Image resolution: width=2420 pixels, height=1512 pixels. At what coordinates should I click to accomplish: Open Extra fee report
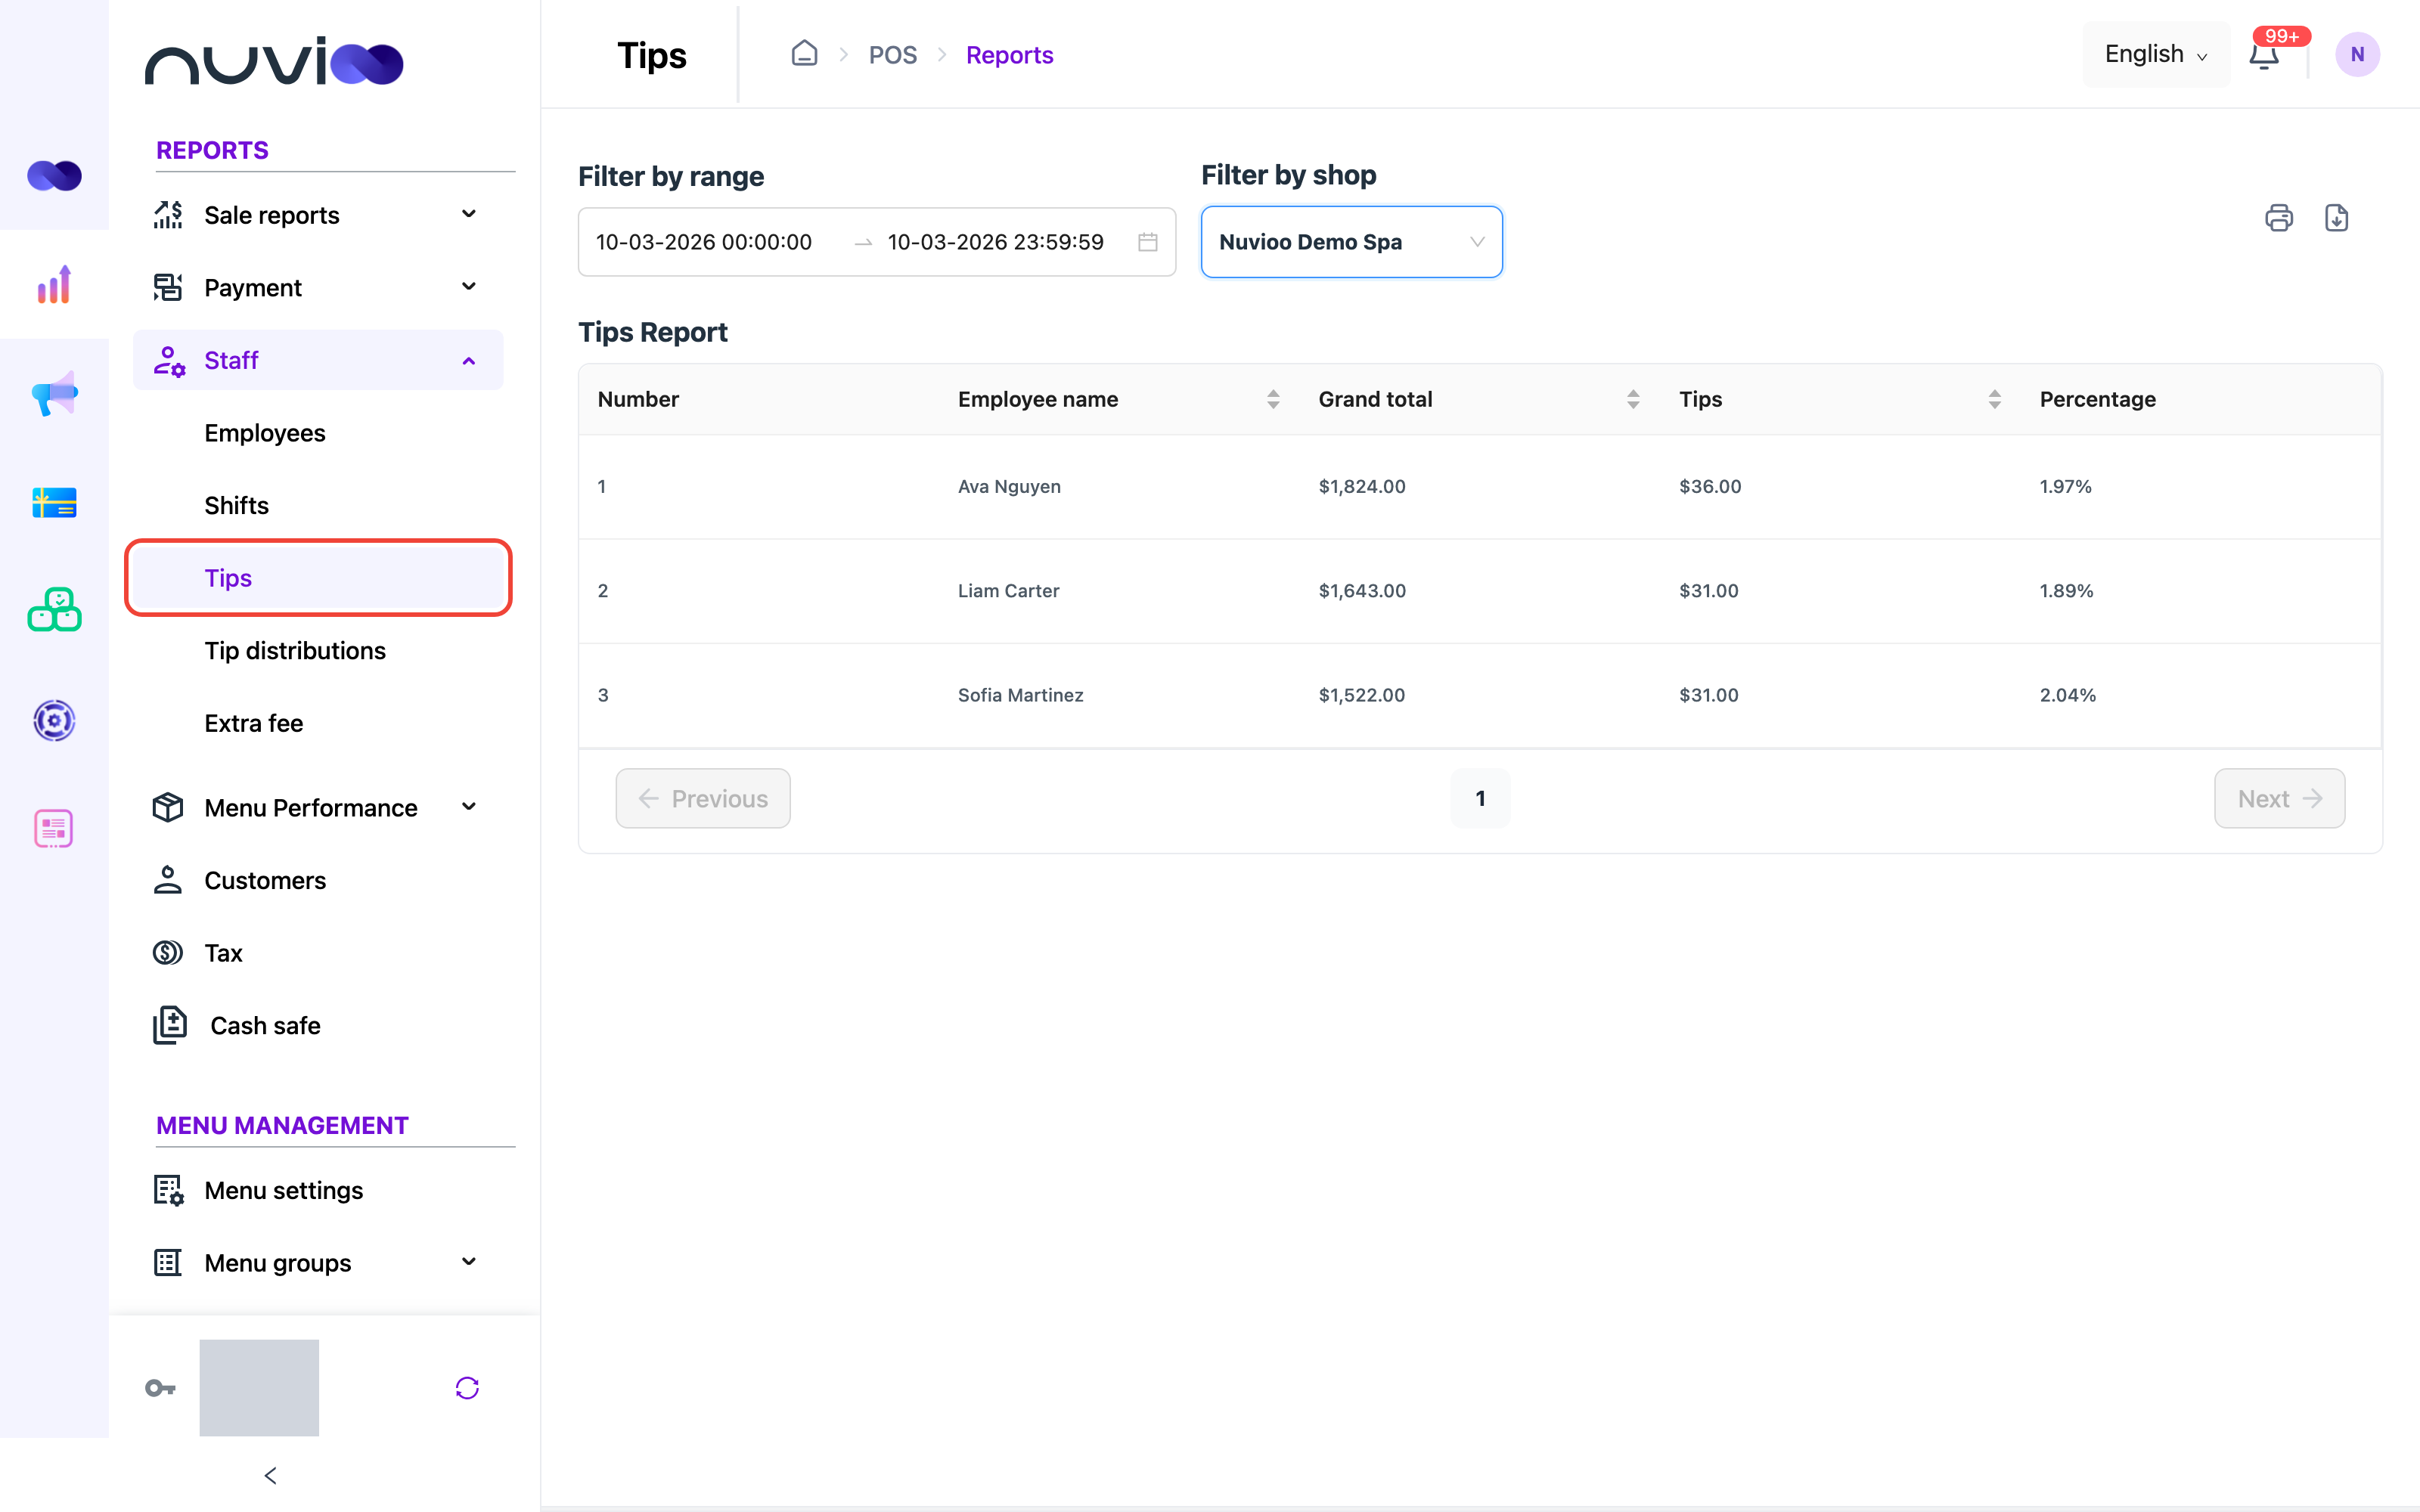coord(254,723)
